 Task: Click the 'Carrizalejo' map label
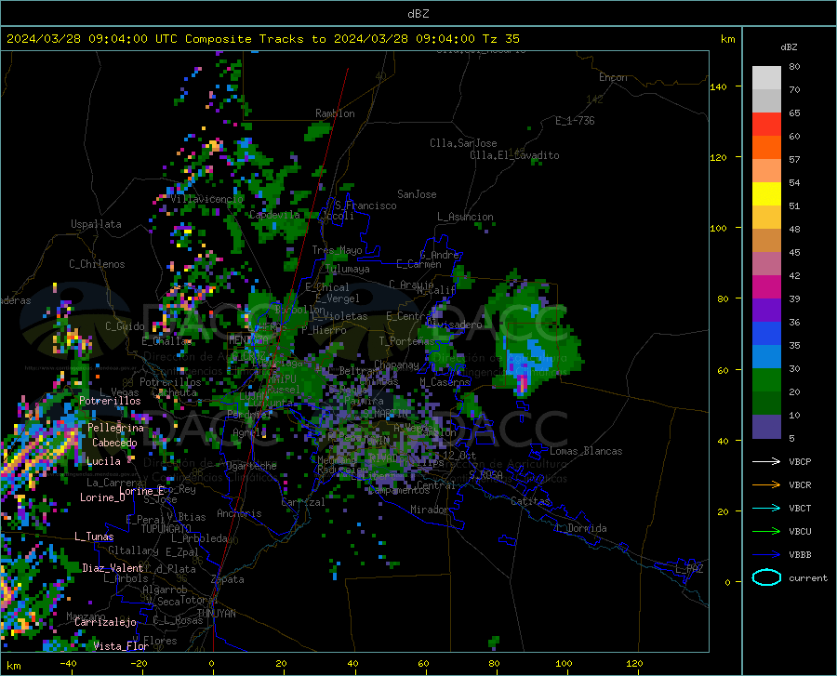pos(105,622)
